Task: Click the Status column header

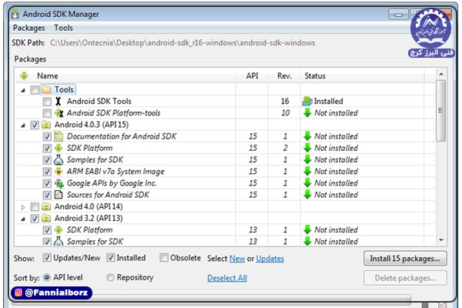Action: [362, 75]
